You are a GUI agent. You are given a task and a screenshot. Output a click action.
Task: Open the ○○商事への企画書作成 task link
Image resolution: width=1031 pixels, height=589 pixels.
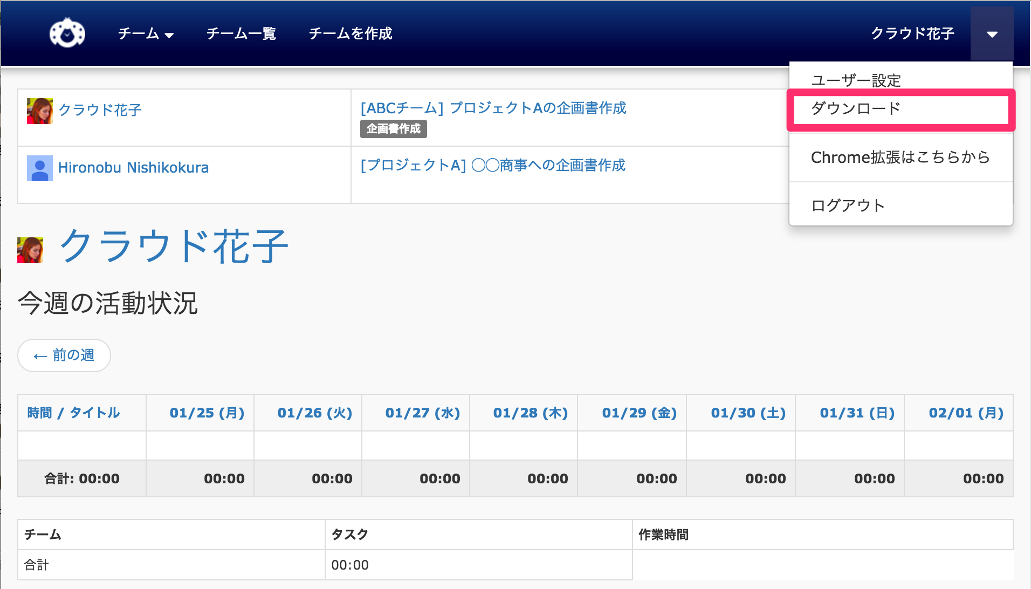(x=492, y=166)
